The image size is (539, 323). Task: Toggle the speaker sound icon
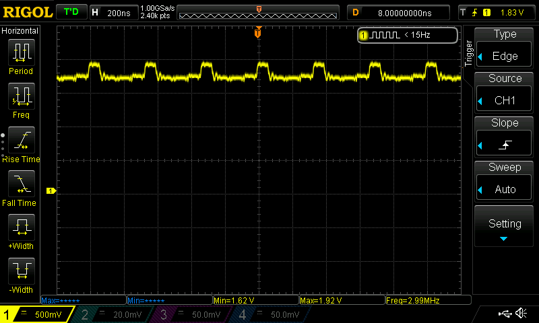point(521,314)
